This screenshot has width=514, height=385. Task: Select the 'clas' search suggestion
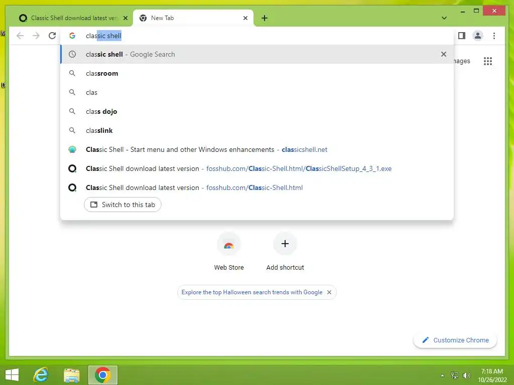257,92
